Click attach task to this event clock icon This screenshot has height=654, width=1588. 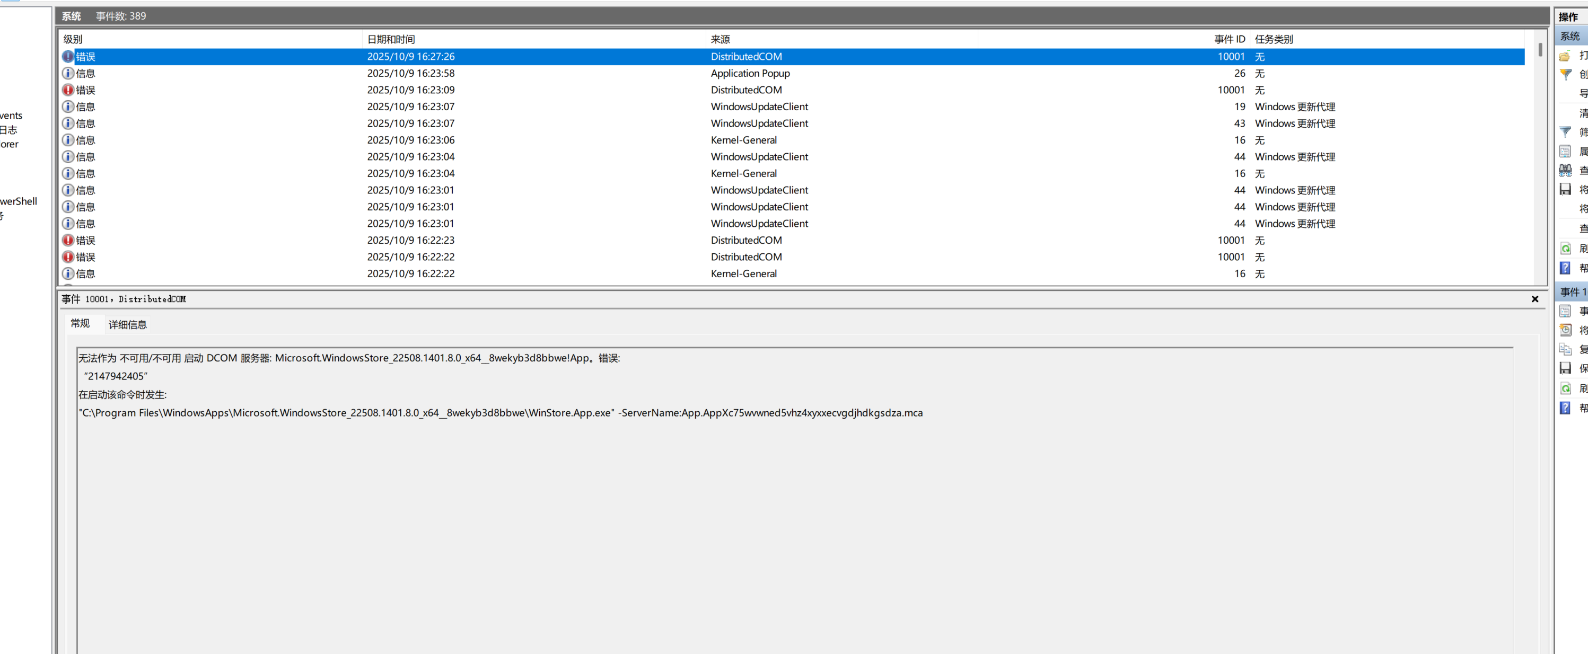(x=1565, y=330)
